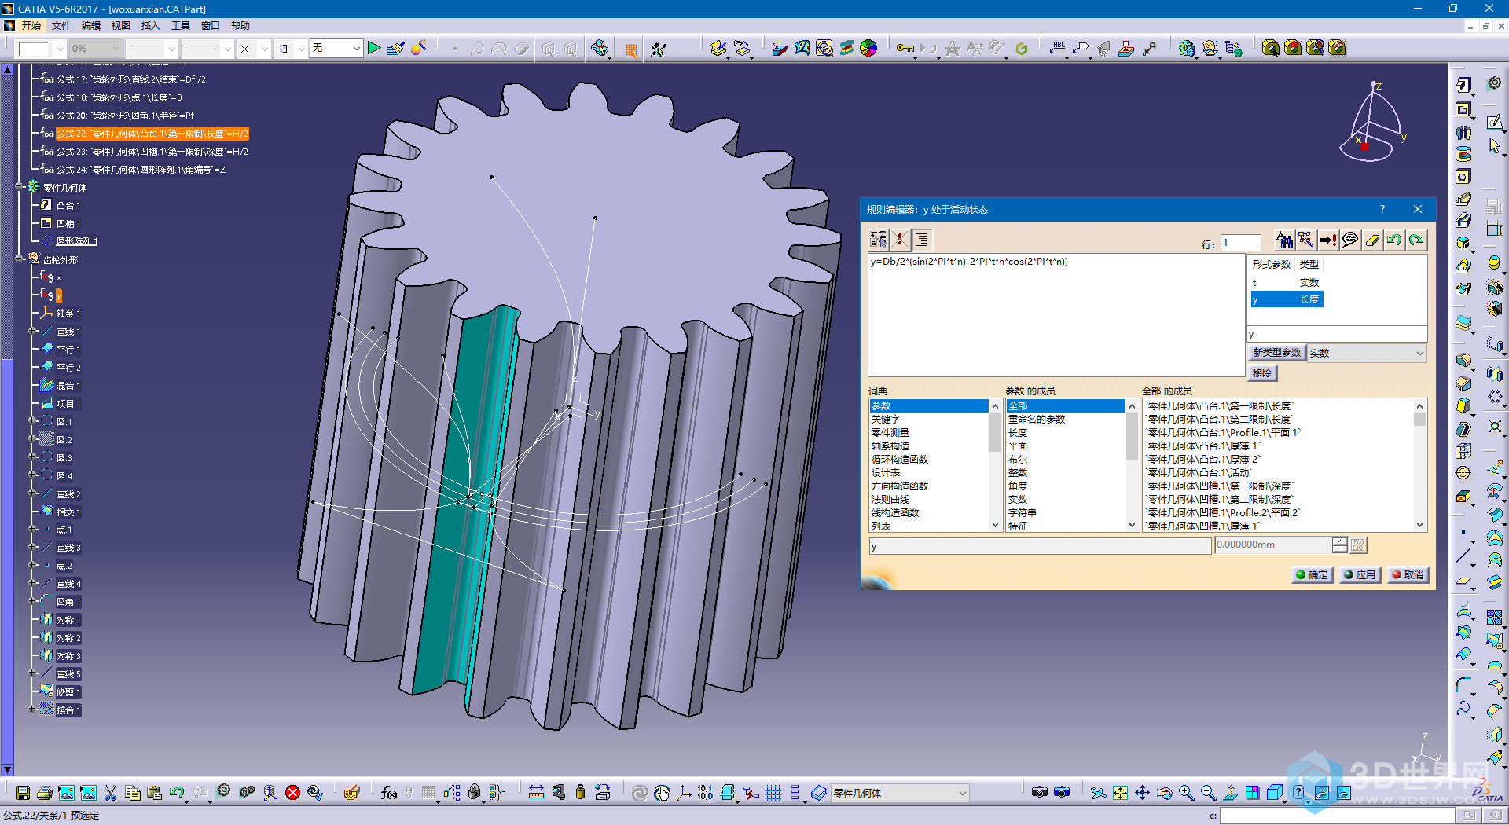The height and width of the screenshot is (825, 1509).
Task: Click the camera Capture icon in bottom toolbar
Action: click(x=1040, y=793)
